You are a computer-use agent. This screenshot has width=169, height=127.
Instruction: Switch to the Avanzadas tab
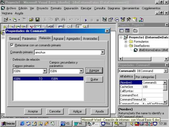[90, 39]
